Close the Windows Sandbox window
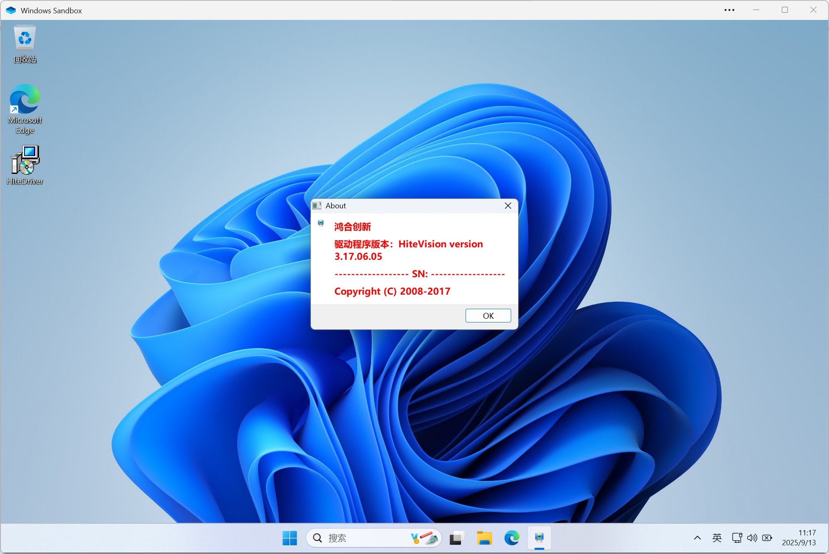Screen dimensions: 829x554 (813, 10)
